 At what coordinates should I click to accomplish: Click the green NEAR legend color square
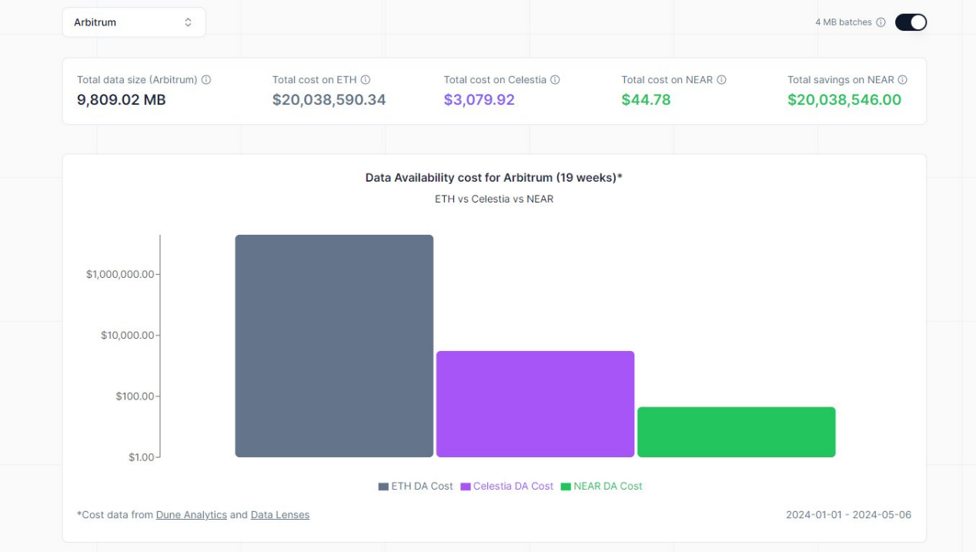click(566, 487)
